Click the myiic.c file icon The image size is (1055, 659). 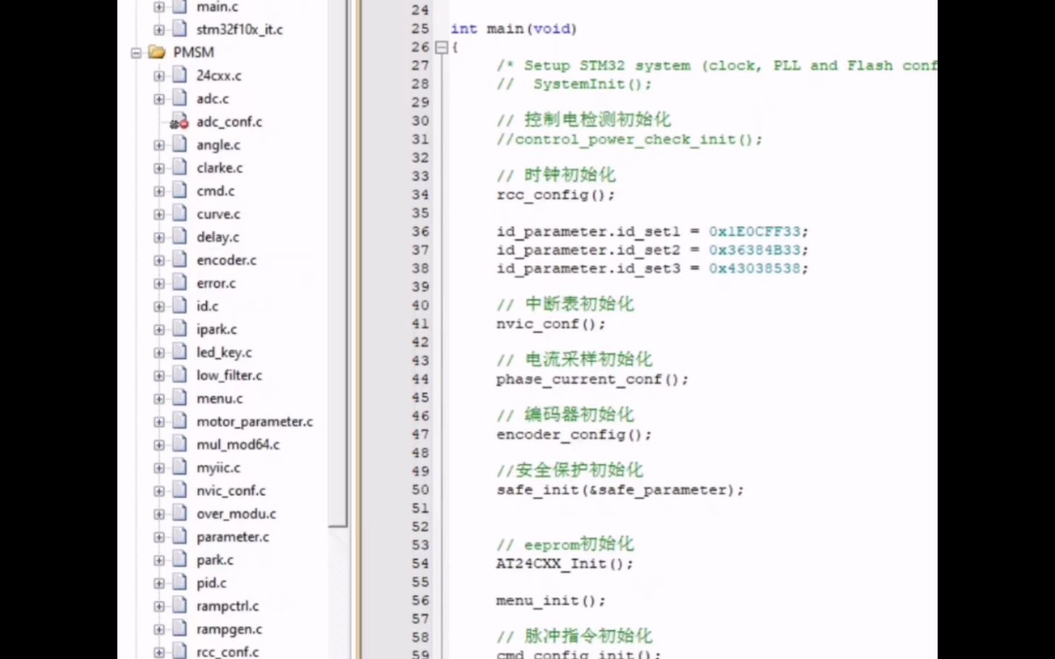click(x=180, y=467)
